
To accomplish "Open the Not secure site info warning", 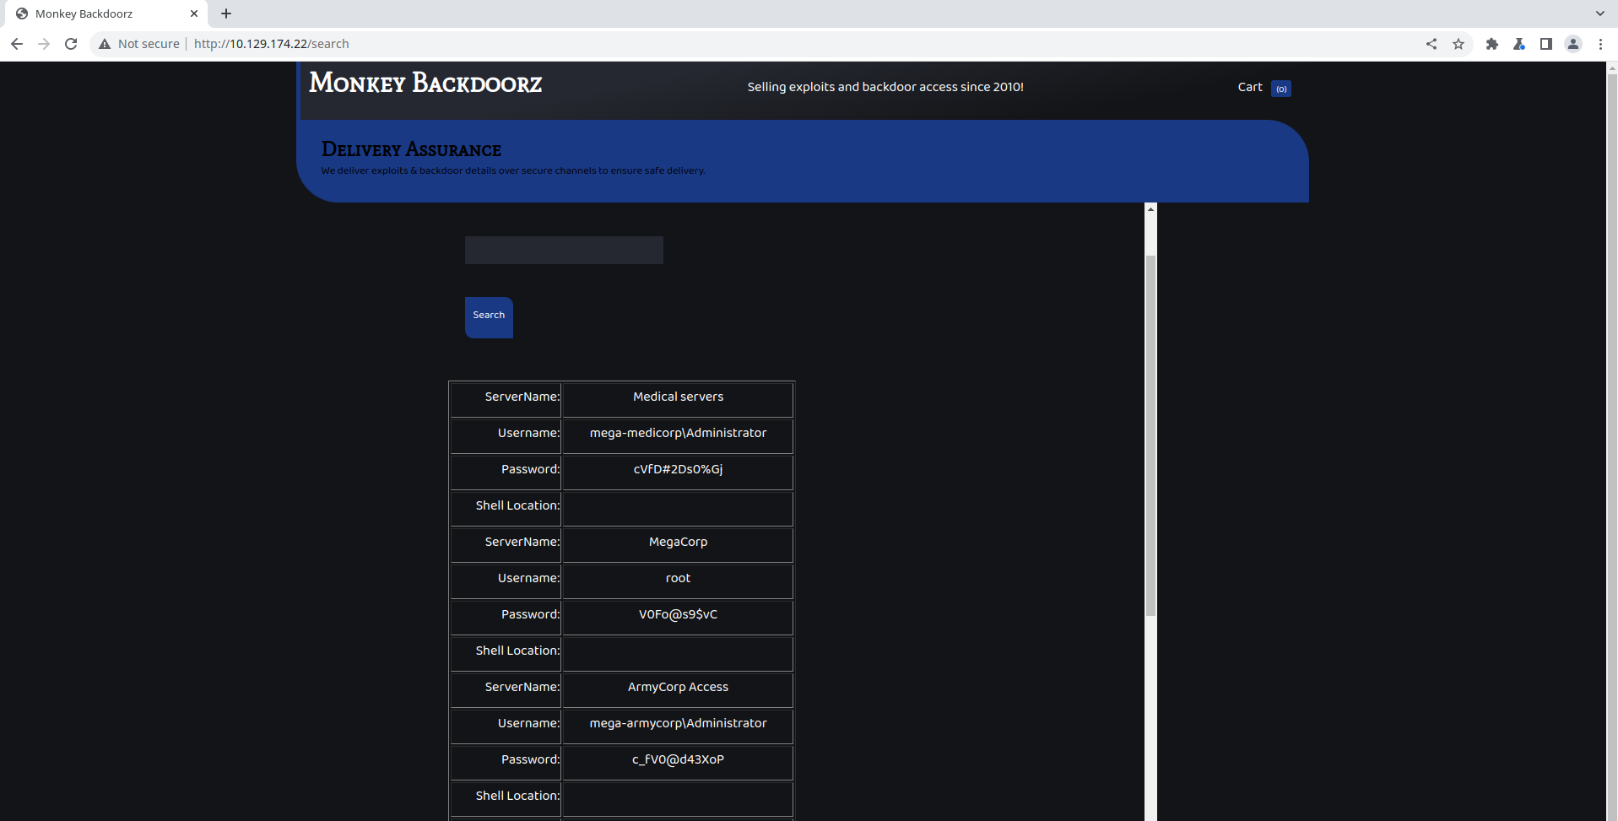I will [139, 44].
